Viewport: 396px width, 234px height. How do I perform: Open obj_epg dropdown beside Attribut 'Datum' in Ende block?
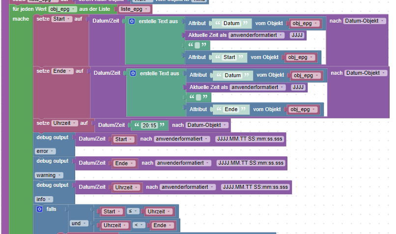point(306,76)
